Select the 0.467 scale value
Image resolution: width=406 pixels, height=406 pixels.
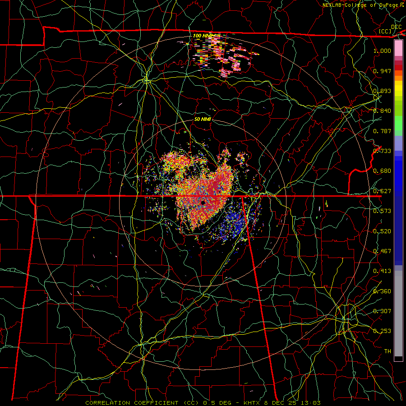382,251
